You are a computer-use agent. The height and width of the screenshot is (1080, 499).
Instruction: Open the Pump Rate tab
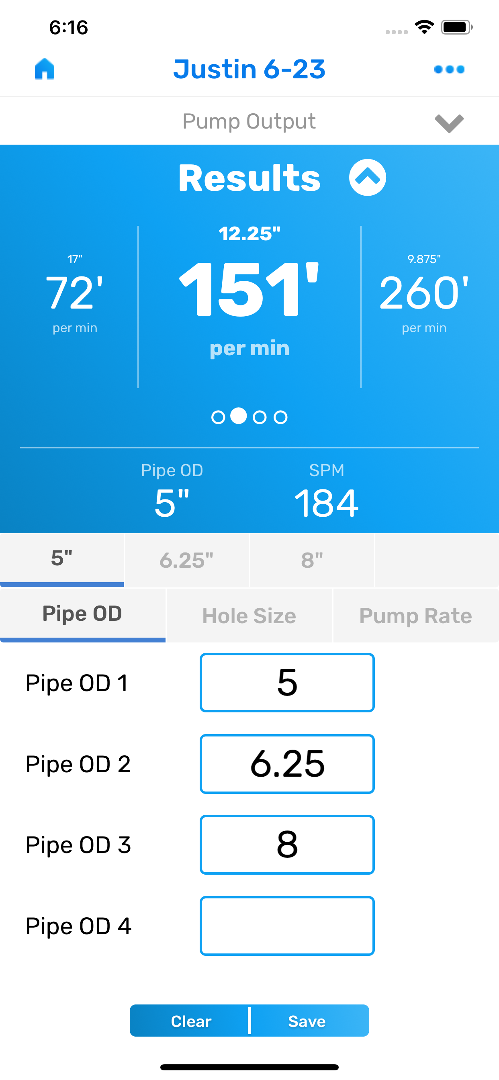[x=415, y=616]
